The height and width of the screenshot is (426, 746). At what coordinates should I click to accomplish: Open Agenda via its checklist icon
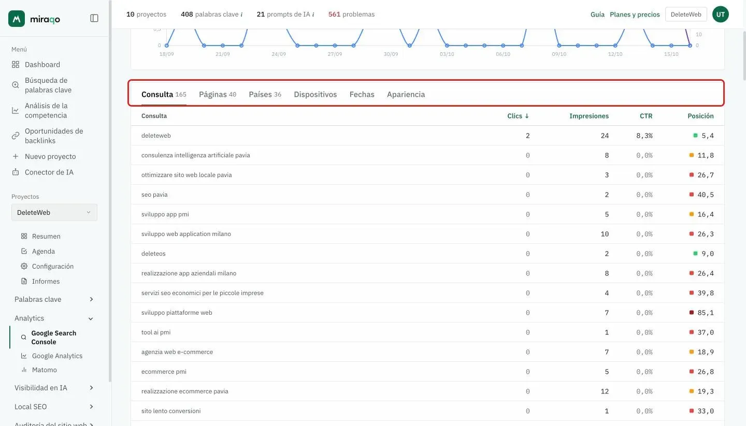point(24,251)
